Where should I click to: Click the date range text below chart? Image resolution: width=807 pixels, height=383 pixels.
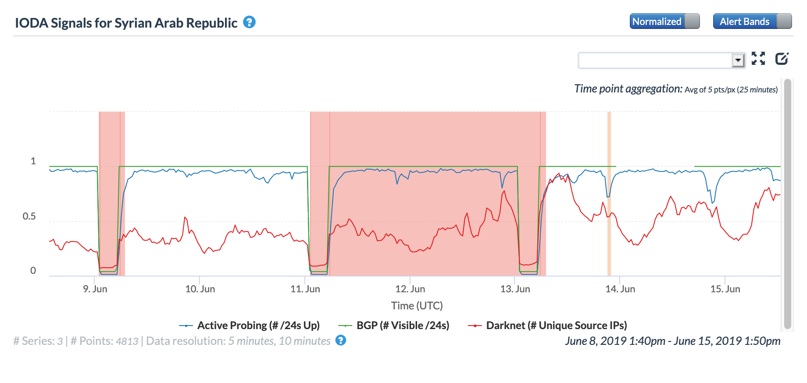click(x=672, y=341)
